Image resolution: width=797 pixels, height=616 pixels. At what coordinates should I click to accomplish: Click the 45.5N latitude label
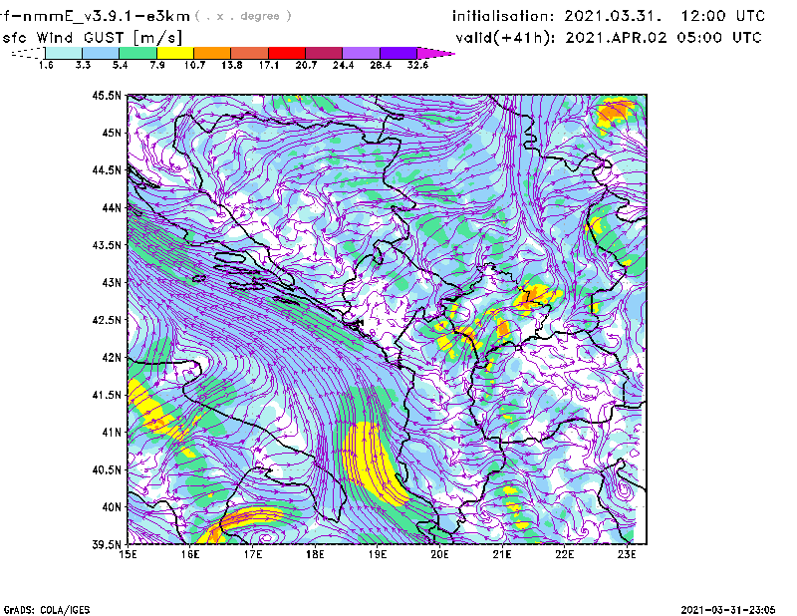(107, 95)
